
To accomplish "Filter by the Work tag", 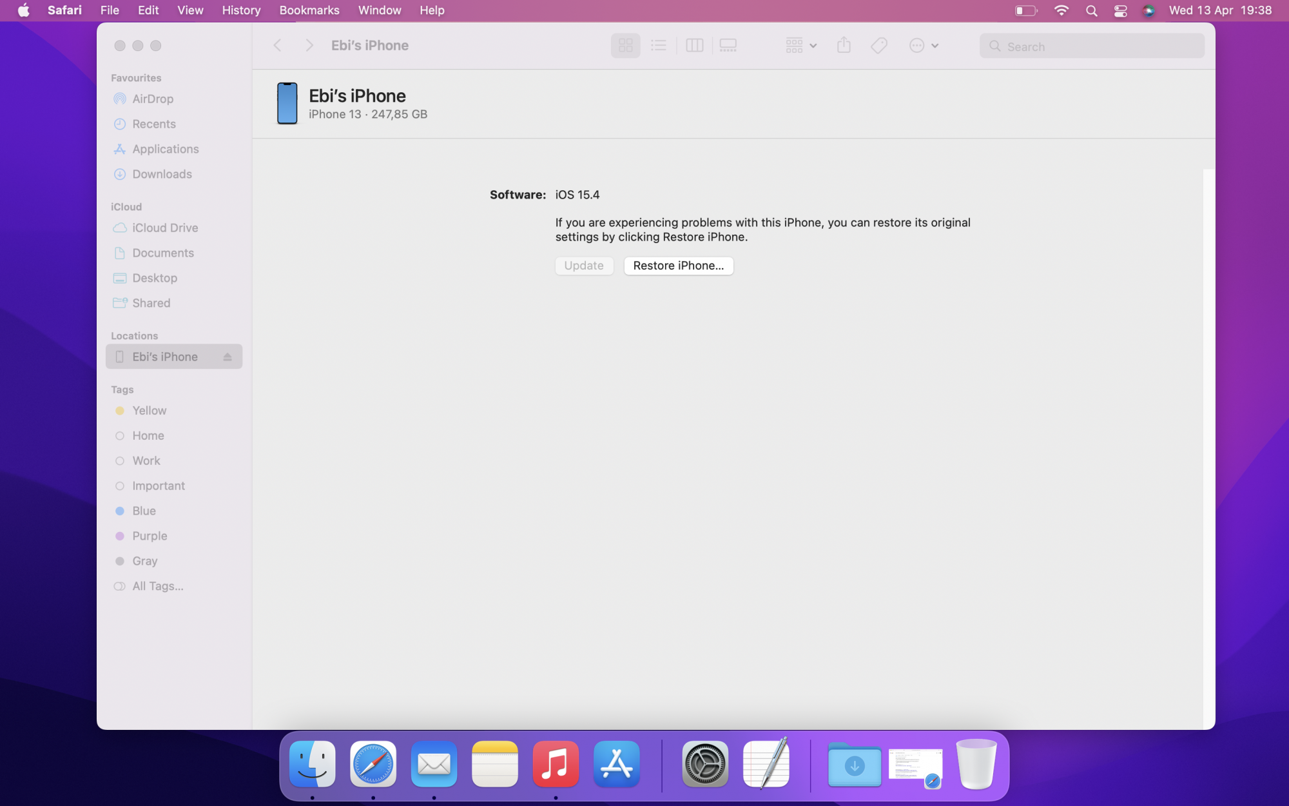I will (x=173, y=461).
